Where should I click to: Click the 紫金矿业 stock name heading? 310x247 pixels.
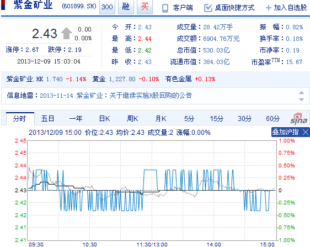tap(33, 5)
